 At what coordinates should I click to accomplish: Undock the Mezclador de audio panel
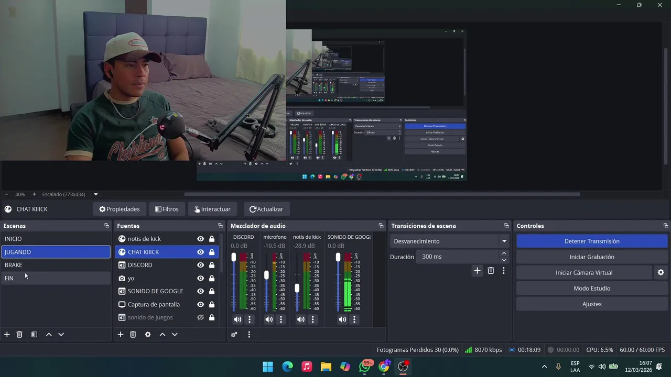381,226
